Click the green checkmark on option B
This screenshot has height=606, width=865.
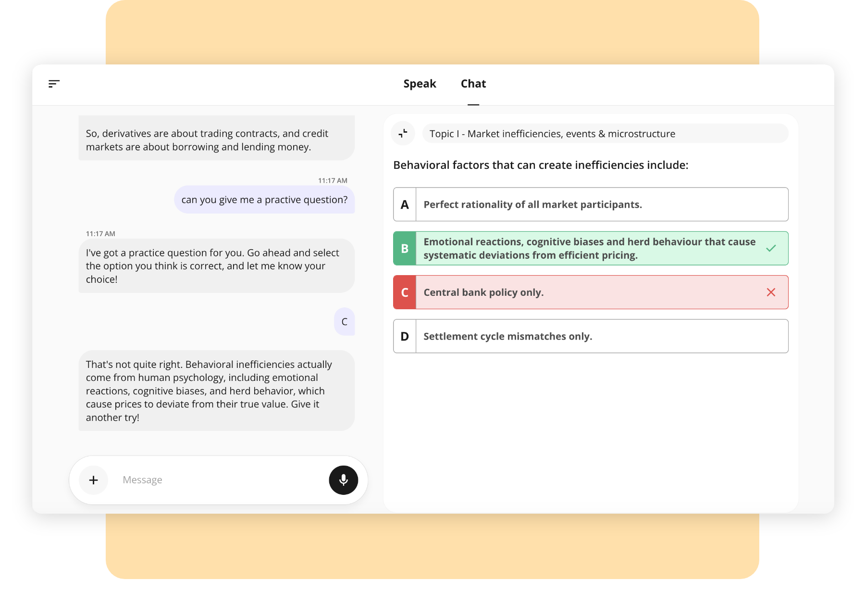(x=771, y=248)
